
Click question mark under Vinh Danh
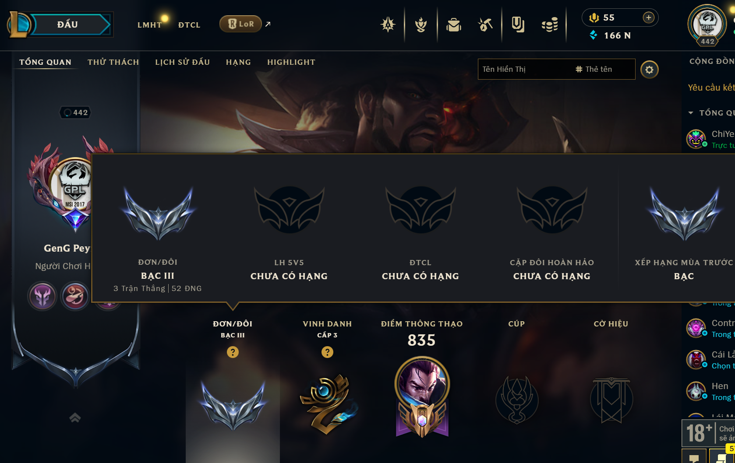(327, 352)
